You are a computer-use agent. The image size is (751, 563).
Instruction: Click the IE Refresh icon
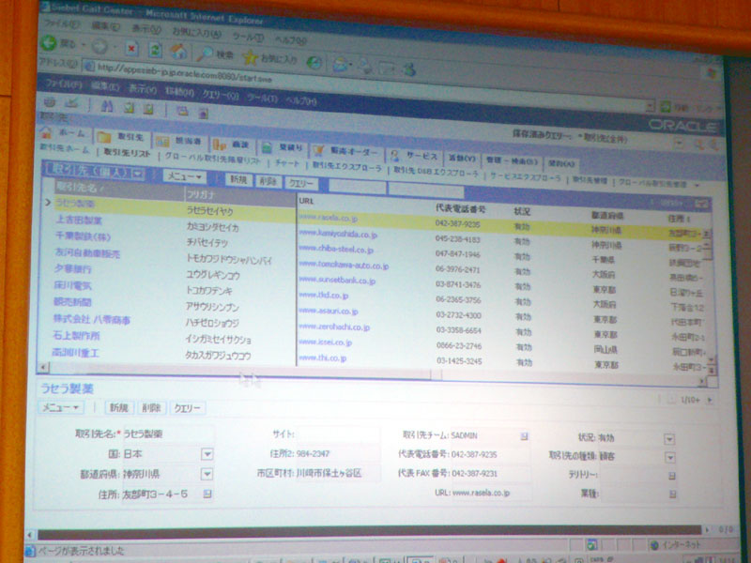click(155, 50)
